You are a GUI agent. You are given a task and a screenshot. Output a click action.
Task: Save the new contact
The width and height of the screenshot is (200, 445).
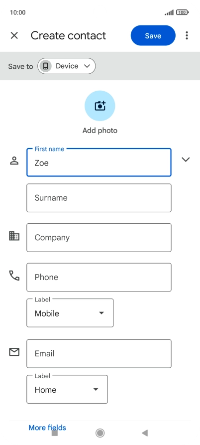[153, 35]
